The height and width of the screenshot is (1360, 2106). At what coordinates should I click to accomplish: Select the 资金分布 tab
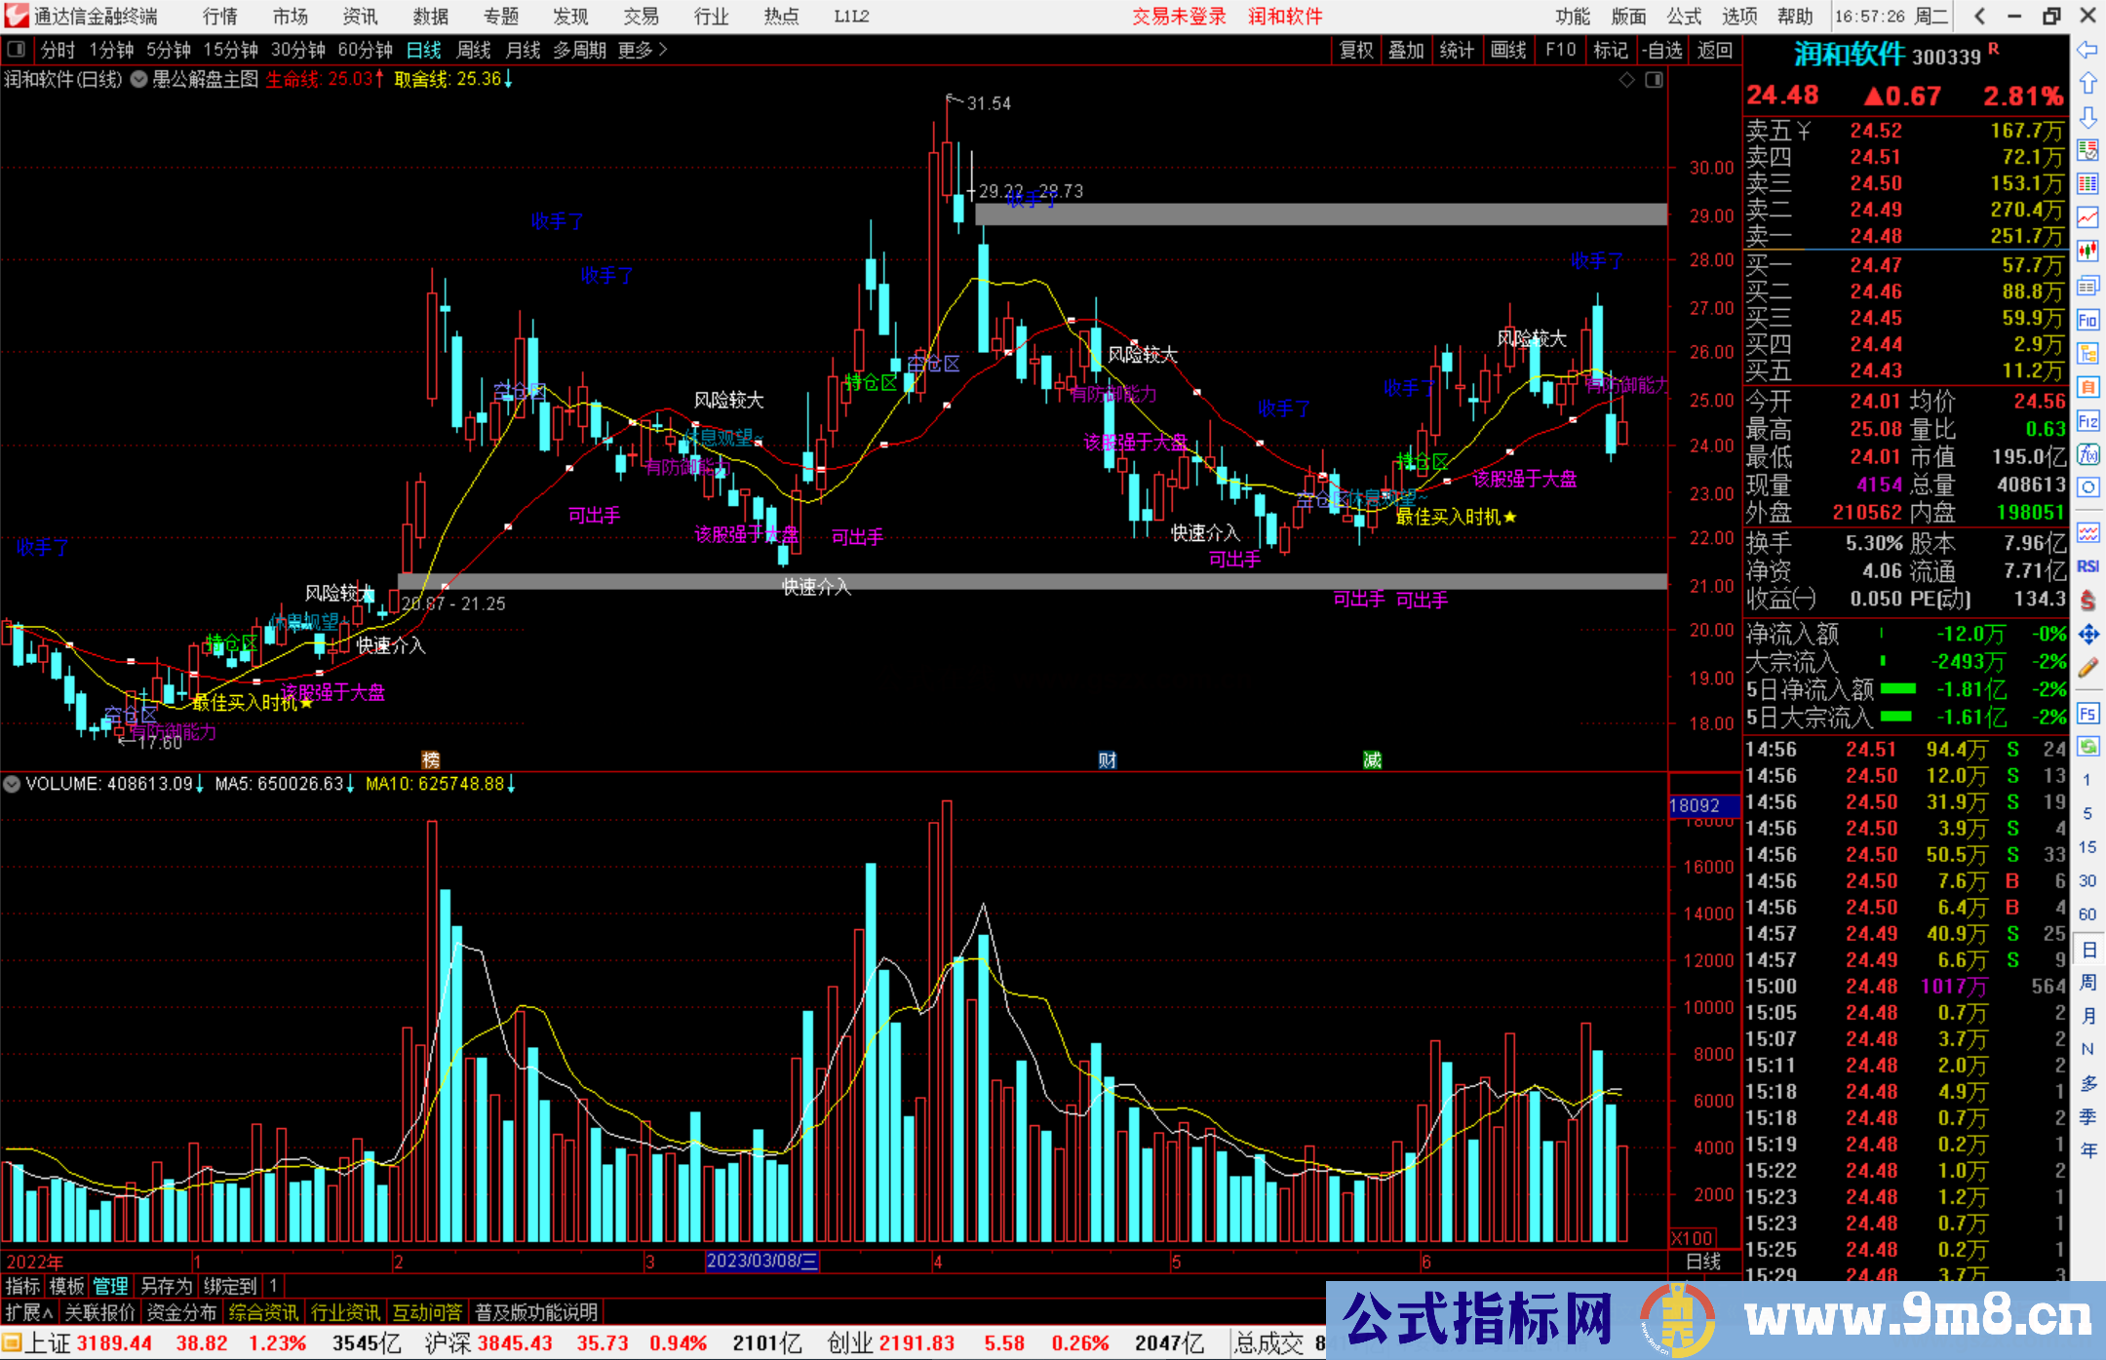[x=181, y=1312]
